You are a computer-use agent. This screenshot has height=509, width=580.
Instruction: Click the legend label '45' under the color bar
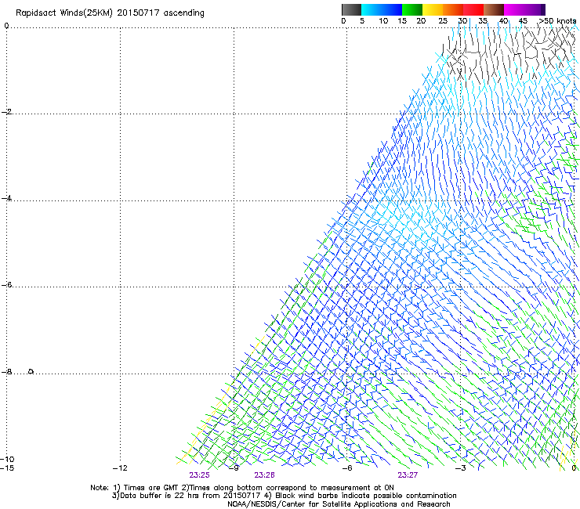(x=523, y=20)
